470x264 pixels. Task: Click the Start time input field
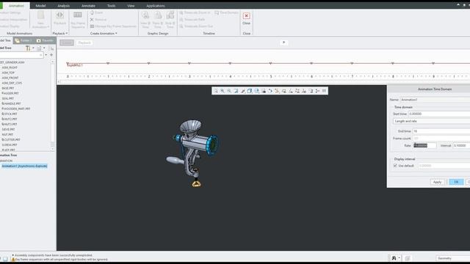[x=439, y=114]
